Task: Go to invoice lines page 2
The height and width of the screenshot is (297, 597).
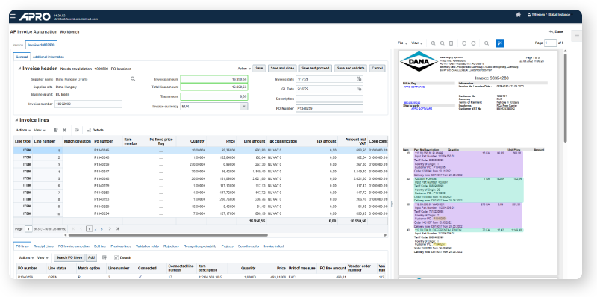Action: [96, 229]
